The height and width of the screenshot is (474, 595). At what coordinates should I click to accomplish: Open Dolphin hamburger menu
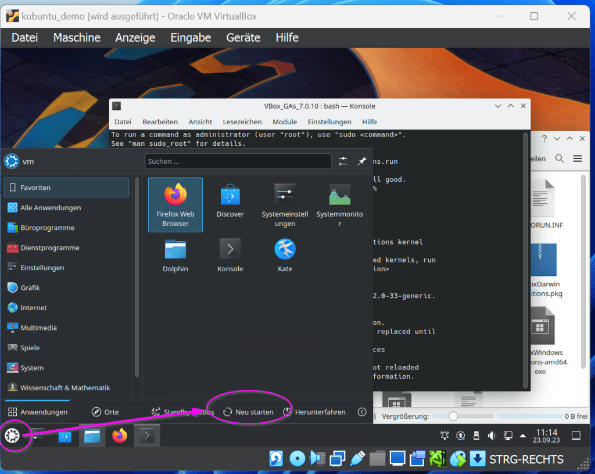click(578, 159)
